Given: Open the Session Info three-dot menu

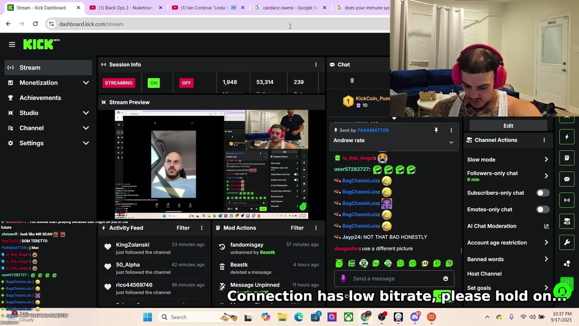Looking at the screenshot, I should click(x=316, y=65).
